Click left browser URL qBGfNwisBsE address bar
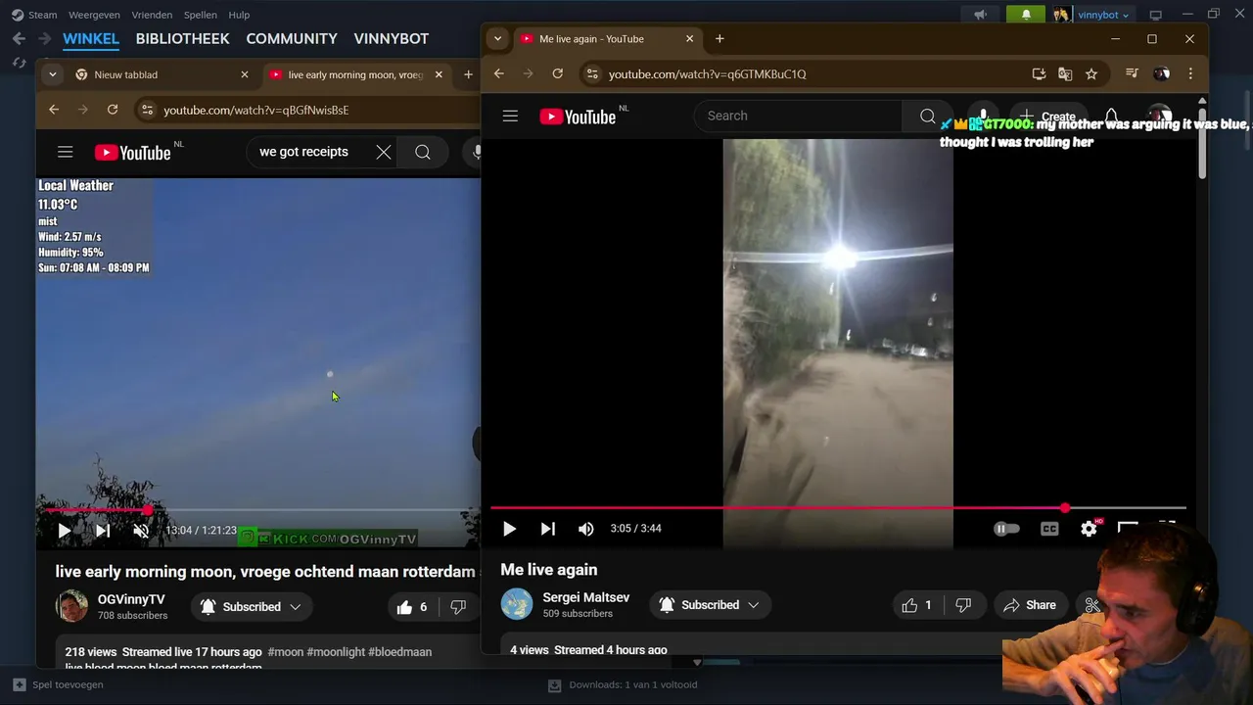1253x705 pixels. [x=256, y=110]
